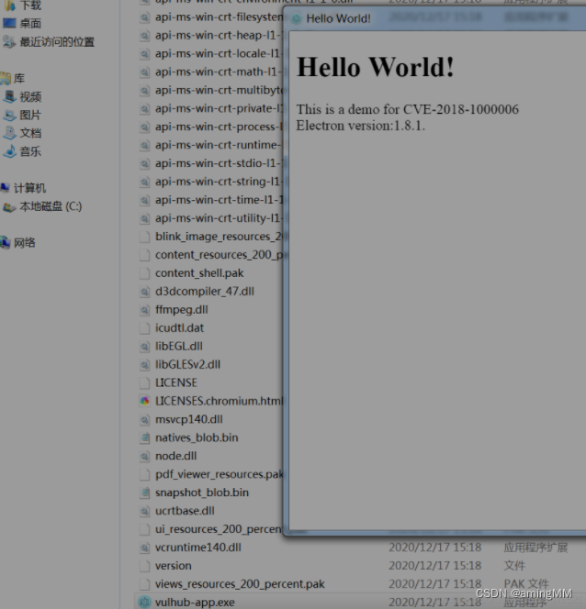Click the Hello World! window title bar text

tap(338, 18)
